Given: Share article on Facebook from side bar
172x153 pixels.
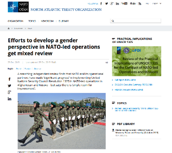Looking at the screenshot, I should click(x=9, y=79).
